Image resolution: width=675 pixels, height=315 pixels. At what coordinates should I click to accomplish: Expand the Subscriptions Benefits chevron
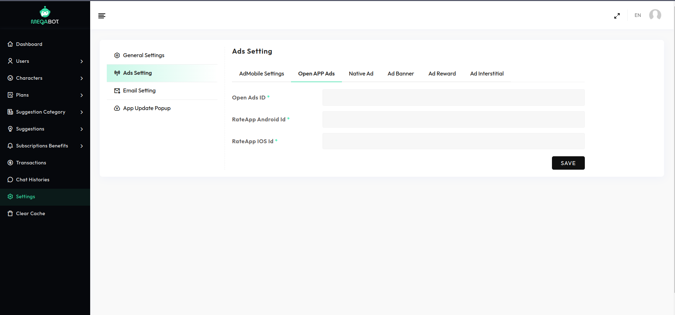coord(82,146)
